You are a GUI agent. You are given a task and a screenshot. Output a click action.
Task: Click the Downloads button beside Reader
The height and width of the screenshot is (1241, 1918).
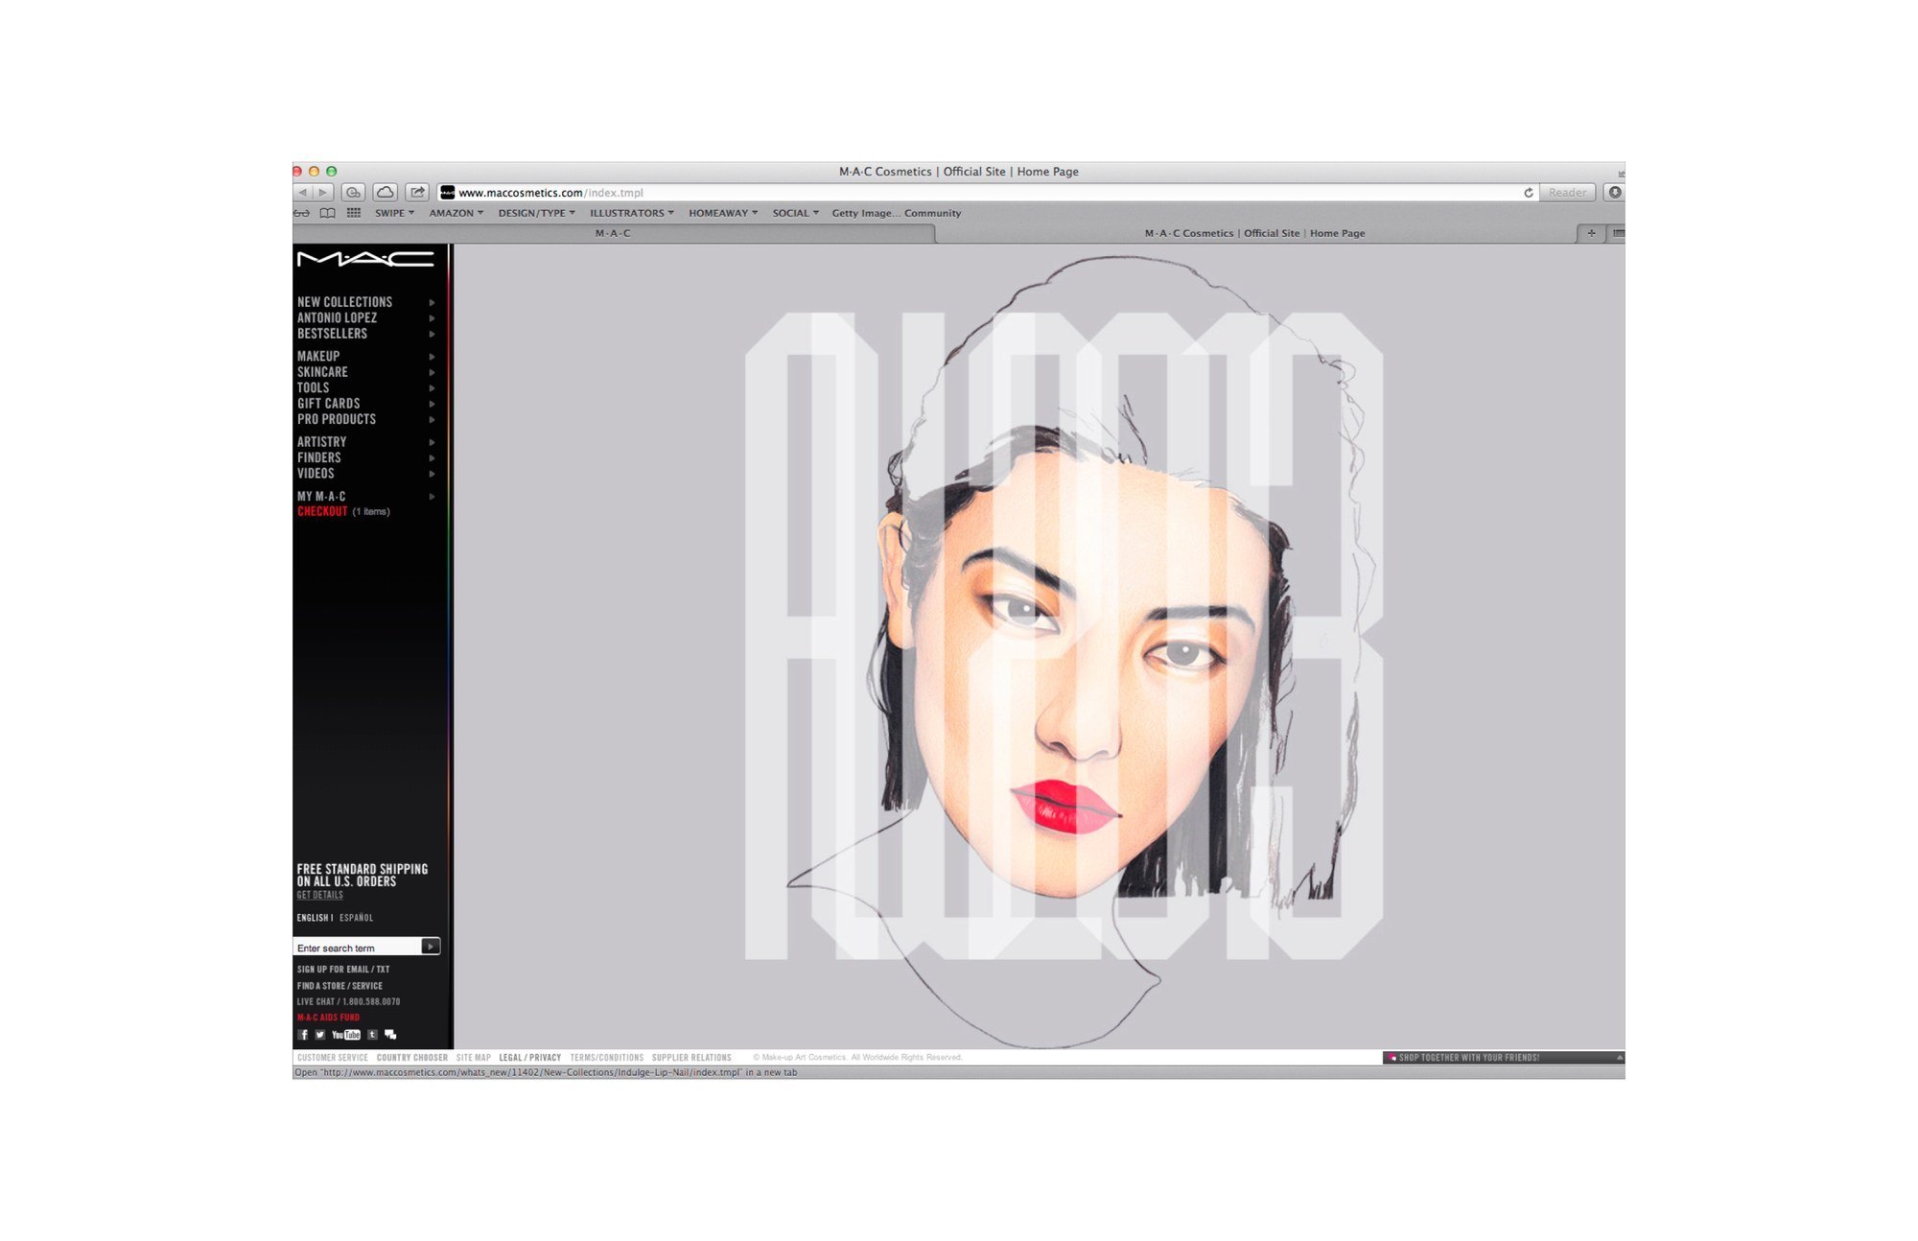(x=1615, y=193)
